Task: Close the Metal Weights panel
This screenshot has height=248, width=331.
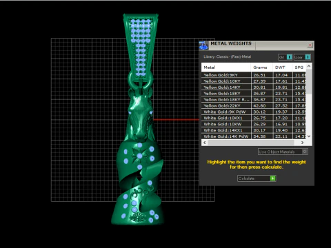Action: pyautogui.click(x=310, y=45)
